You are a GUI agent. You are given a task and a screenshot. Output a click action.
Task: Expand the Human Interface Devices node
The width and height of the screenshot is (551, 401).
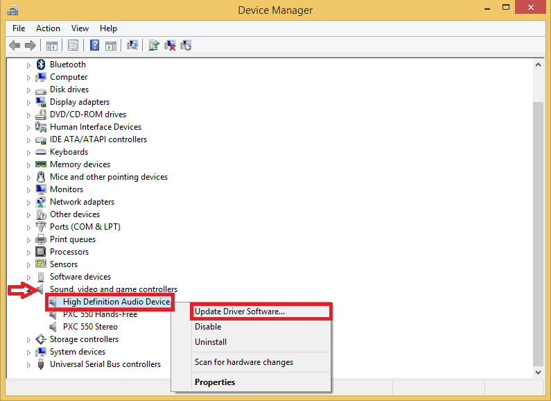coord(28,128)
